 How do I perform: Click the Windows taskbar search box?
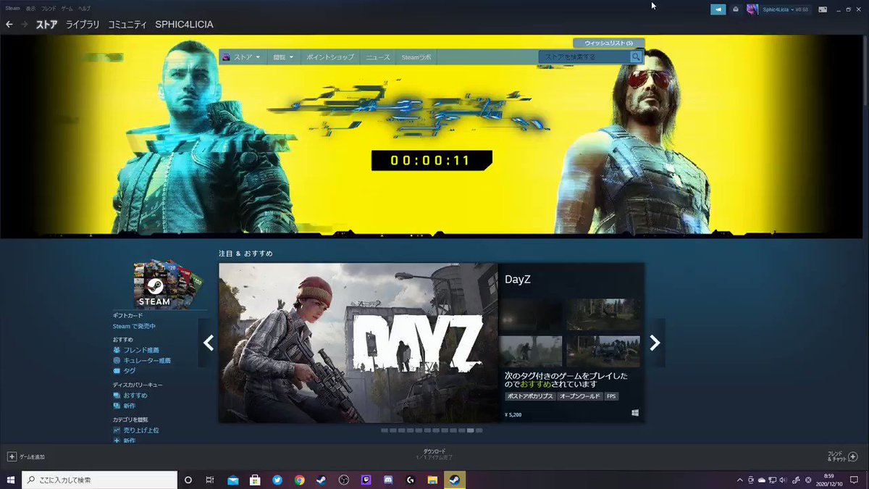click(100, 480)
